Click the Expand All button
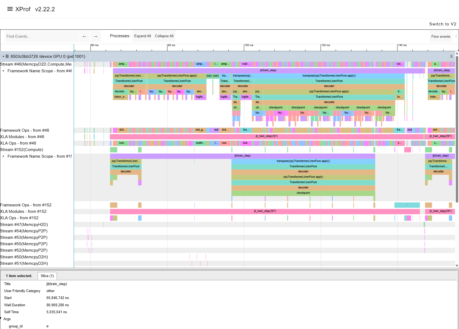459x329 pixels. coord(142,36)
